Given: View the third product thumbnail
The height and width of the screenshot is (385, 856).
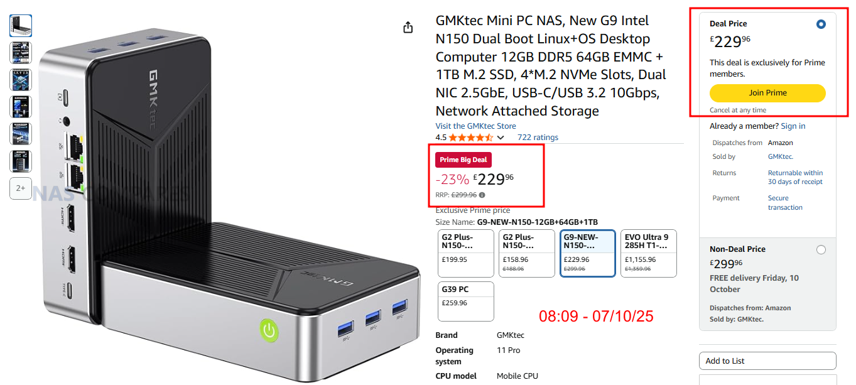Looking at the screenshot, I should tap(21, 80).
